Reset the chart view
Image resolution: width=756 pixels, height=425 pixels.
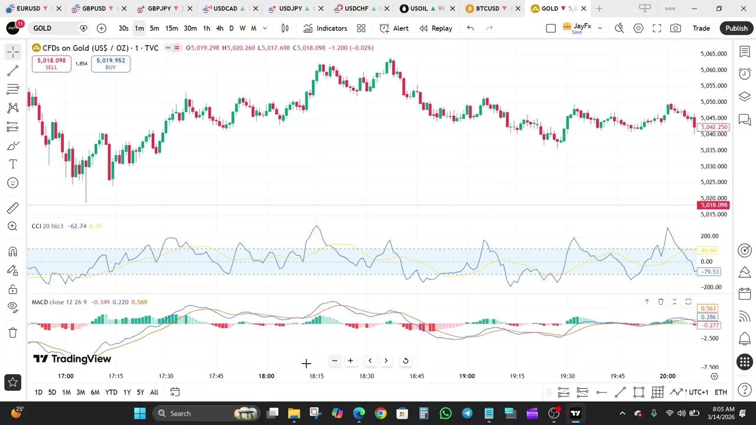point(405,361)
